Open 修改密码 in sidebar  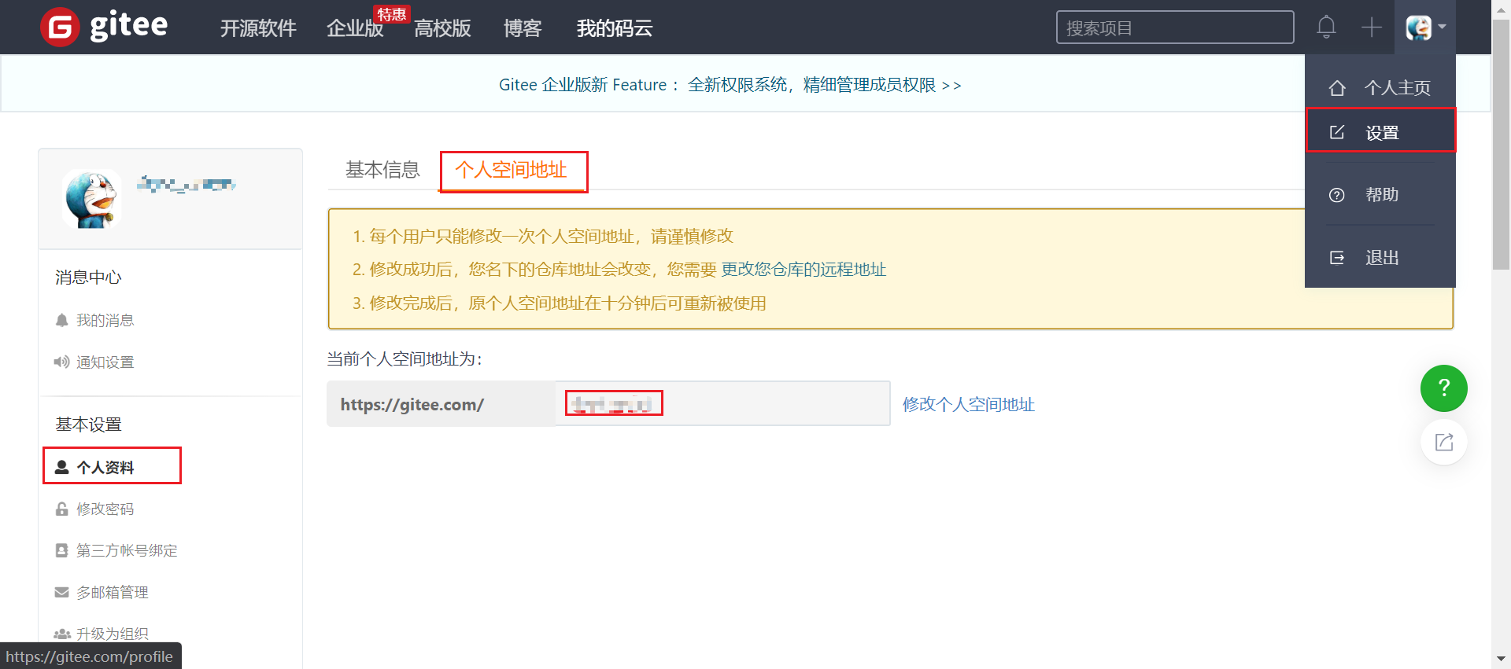[x=105, y=509]
